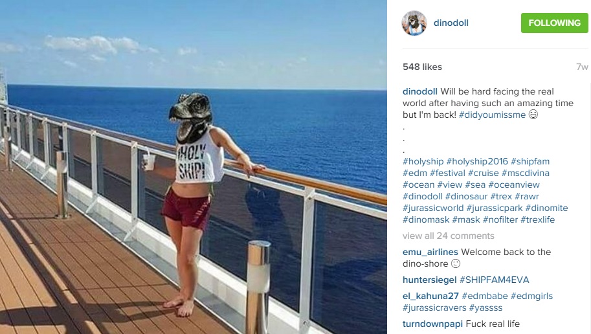This screenshot has height=334, width=591.
Task: Click the 7w post timestamp
Action: click(x=582, y=67)
